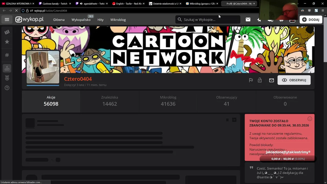
Task: Select the Znaleziska profile stats tab
Action: (x=110, y=101)
